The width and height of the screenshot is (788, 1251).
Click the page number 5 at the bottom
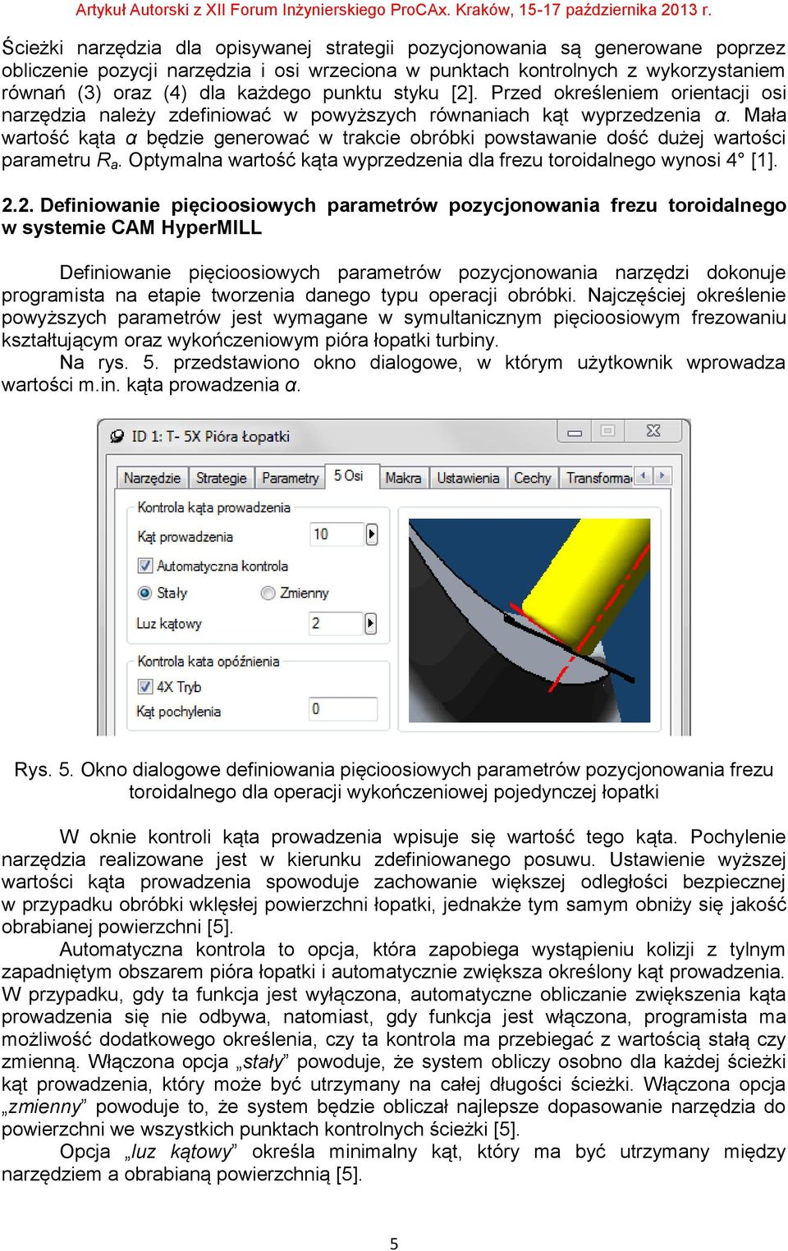click(x=394, y=1244)
